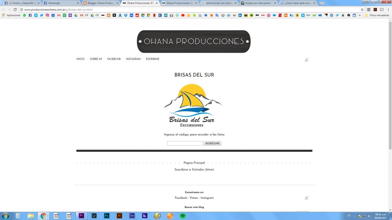
Task: Click the INGRESAR button
Action: (212, 143)
